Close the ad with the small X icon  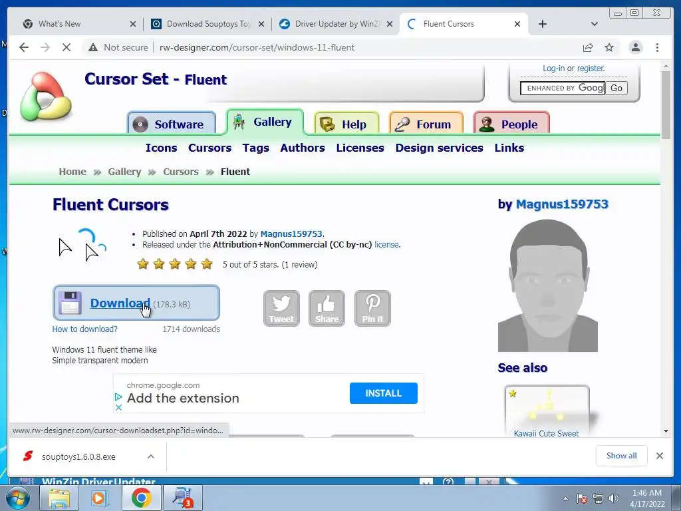[118, 408]
